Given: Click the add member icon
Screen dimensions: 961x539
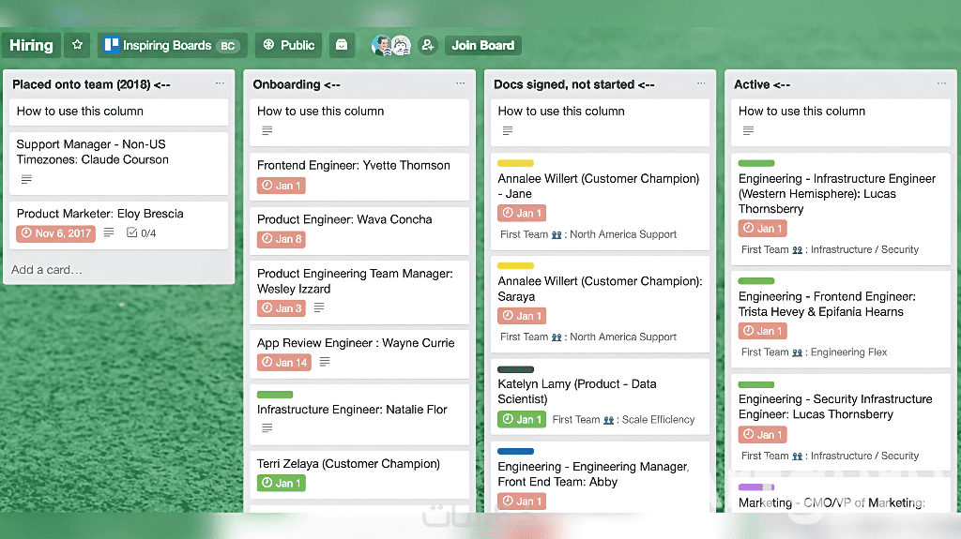Looking at the screenshot, I should (x=427, y=45).
